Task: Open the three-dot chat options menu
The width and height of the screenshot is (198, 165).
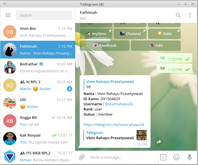Action: [x=190, y=15]
